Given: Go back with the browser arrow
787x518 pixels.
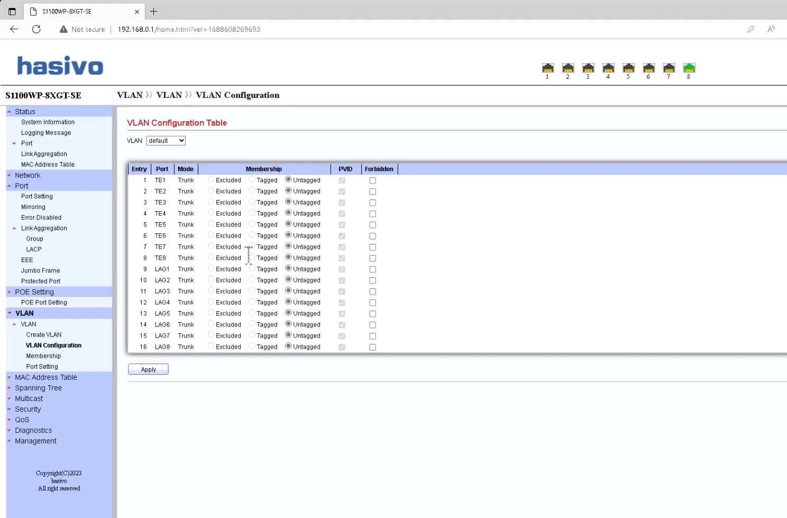Looking at the screenshot, I should click(x=14, y=29).
